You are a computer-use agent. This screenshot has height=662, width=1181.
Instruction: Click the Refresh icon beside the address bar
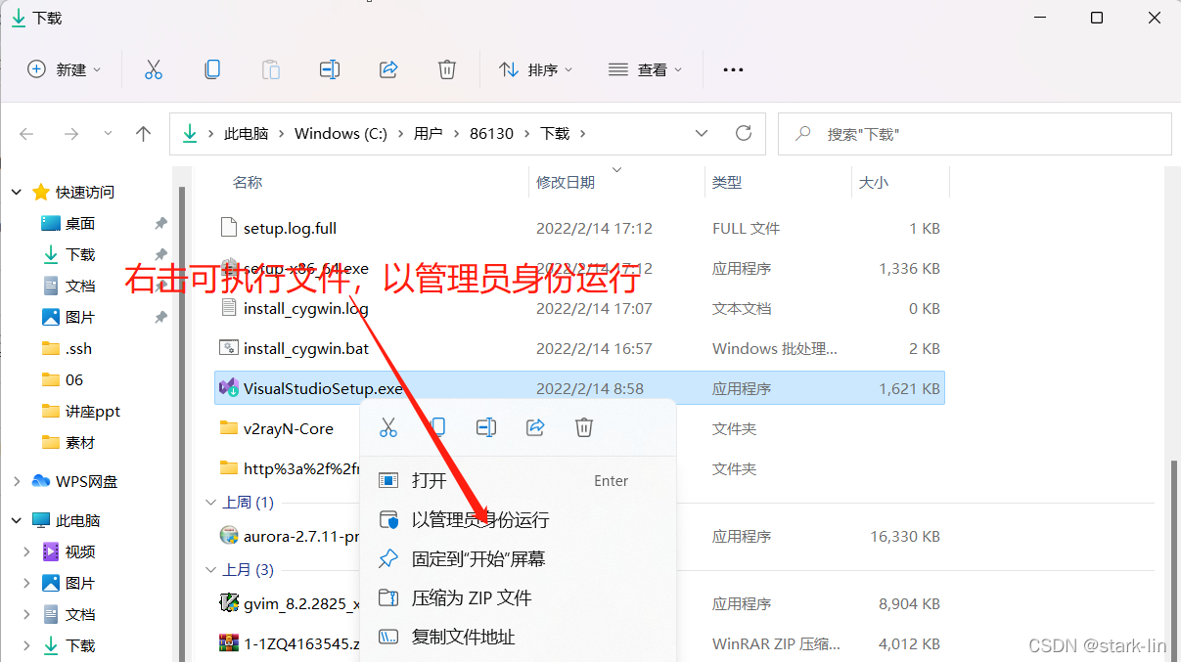[743, 133]
